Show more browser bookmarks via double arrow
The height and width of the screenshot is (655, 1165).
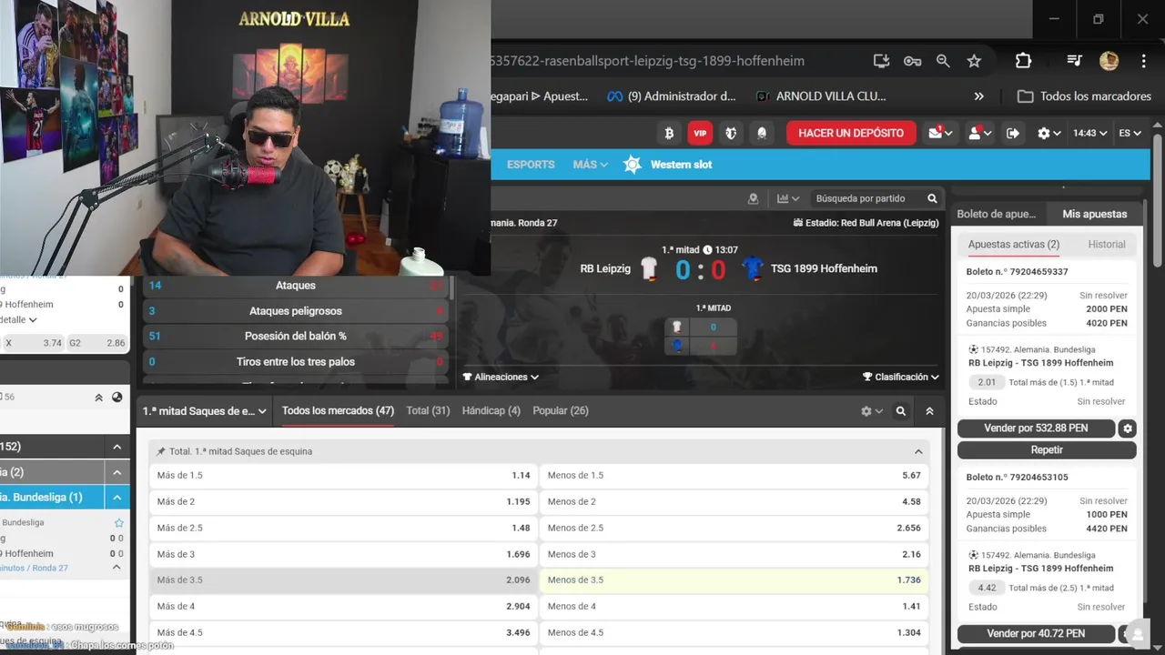978,96
